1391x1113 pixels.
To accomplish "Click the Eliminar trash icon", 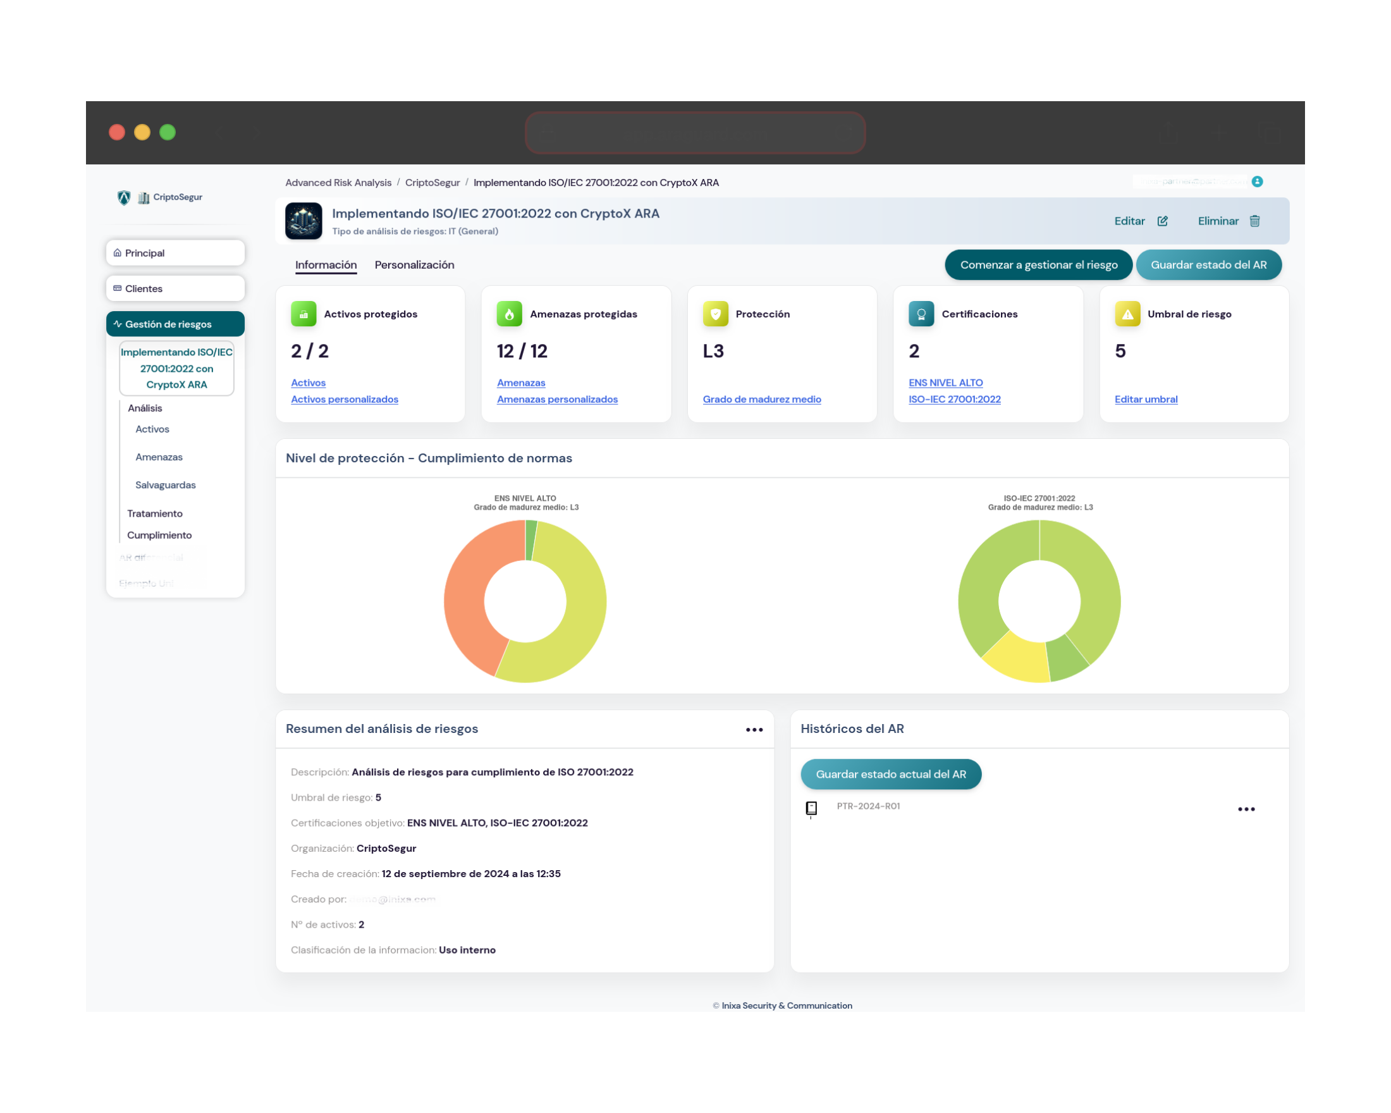I will pos(1255,221).
